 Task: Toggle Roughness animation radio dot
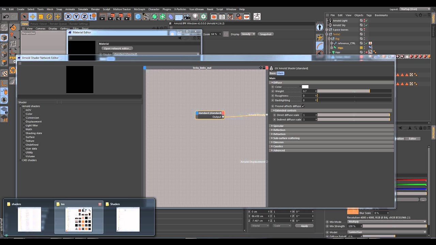273,96
